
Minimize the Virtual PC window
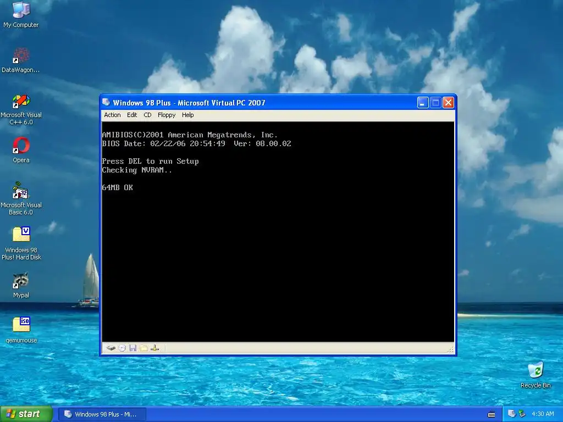pos(423,103)
